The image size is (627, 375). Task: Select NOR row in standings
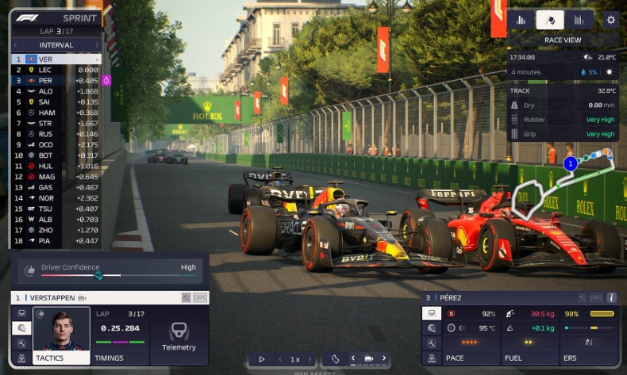[56, 198]
